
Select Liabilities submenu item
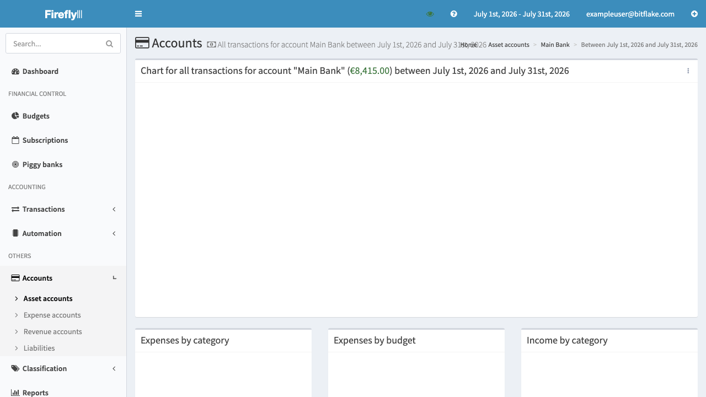[x=39, y=348]
